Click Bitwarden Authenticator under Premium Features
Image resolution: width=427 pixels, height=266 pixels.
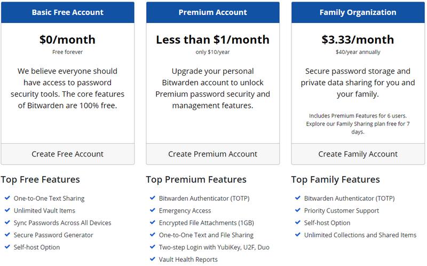pos(204,199)
